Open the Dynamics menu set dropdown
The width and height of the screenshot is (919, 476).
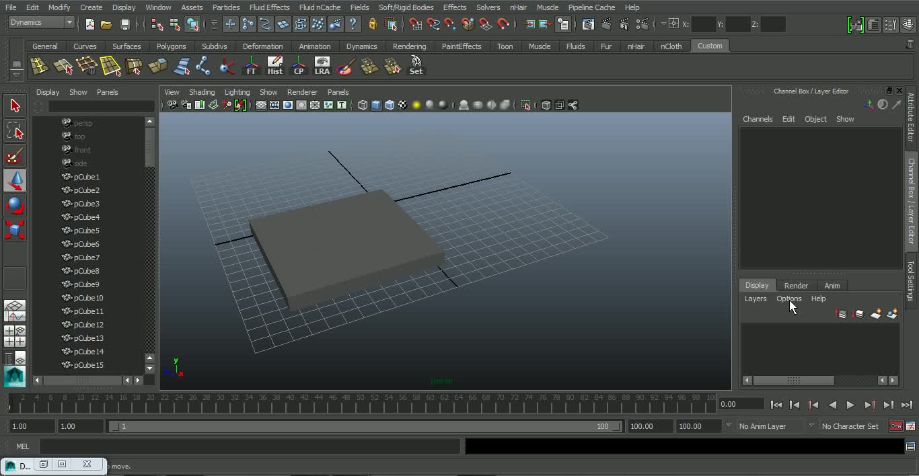[x=42, y=22]
